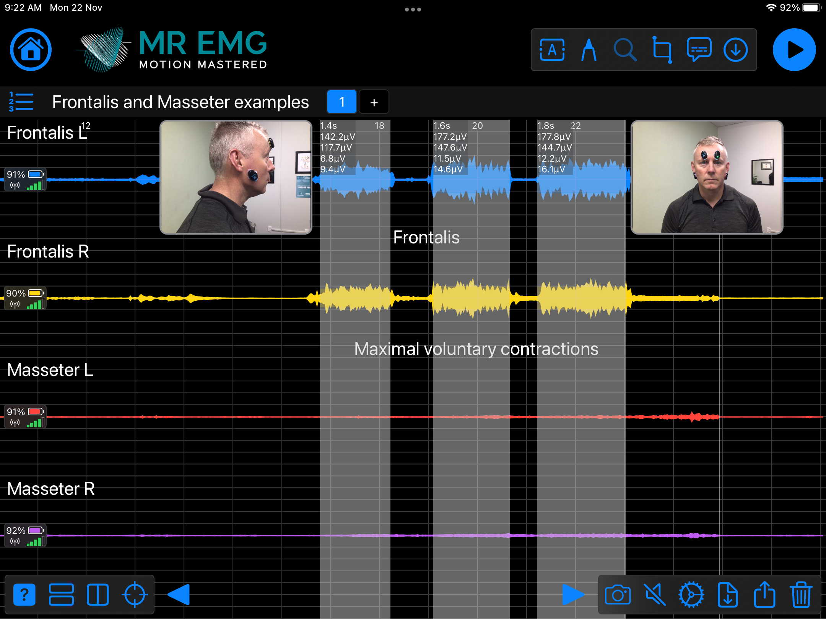Take a snapshot with camera icon
The width and height of the screenshot is (826, 619).
[x=618, y=595]
